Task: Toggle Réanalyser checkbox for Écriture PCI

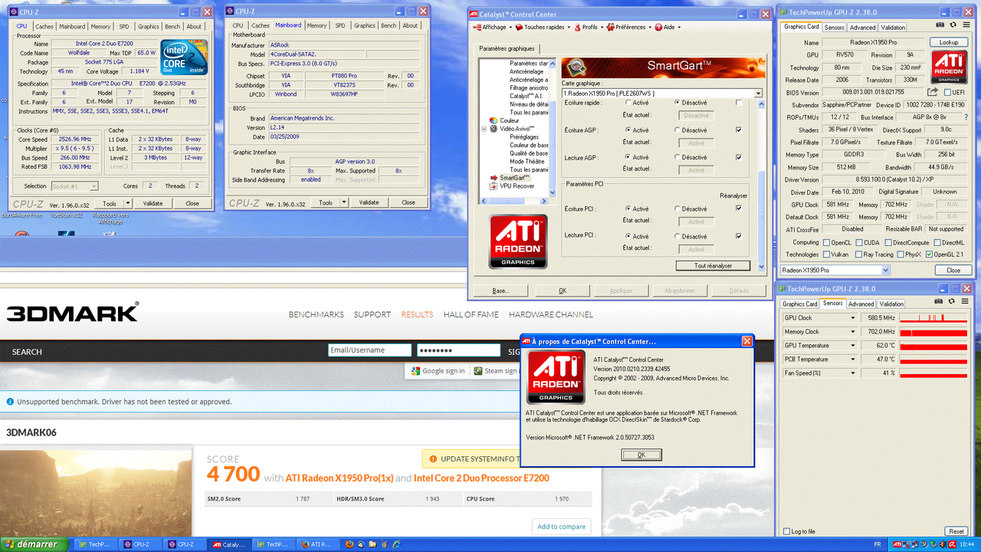Action: pos(739,208)
